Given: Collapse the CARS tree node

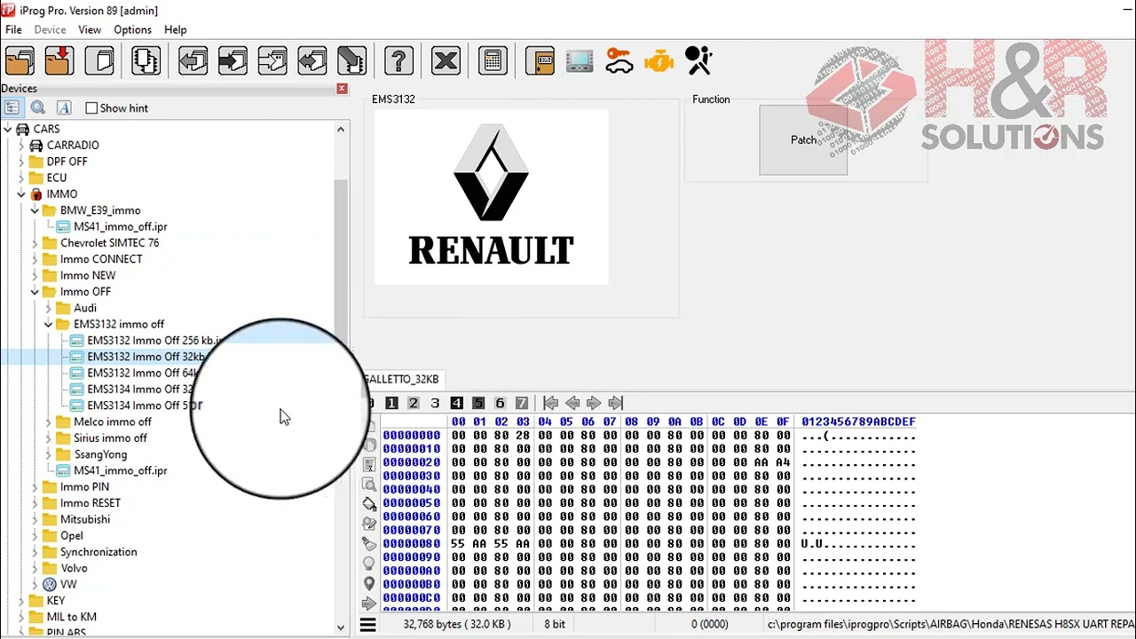Looking at the screenshot, I should [8, 129].
